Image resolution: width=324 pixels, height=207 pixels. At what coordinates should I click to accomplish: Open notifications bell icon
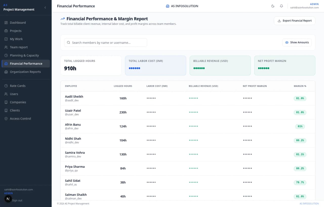pos(281,6)
